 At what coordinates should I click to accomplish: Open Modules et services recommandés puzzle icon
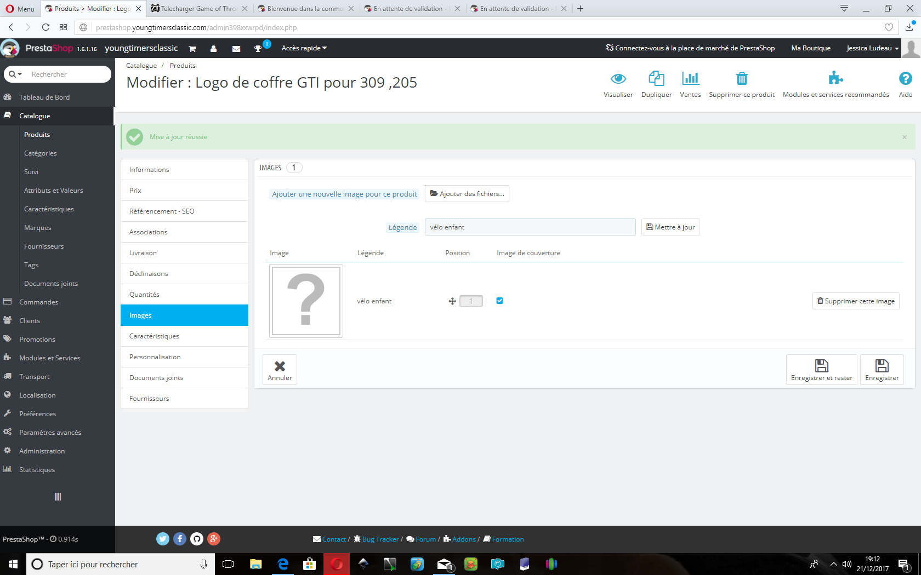click(835, 78)
